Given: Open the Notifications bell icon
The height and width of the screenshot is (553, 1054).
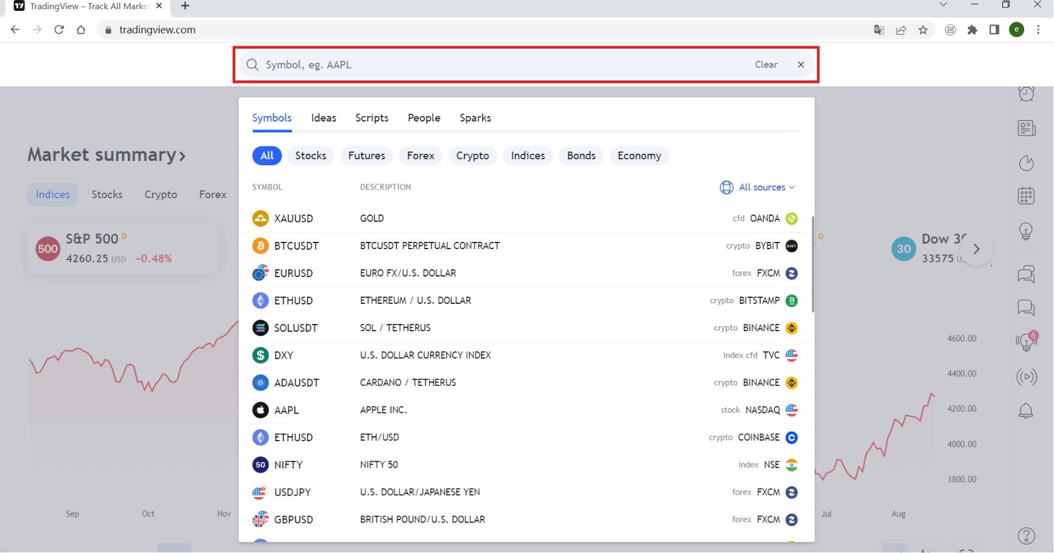Looking at the screenshot, I should (x=1026, y=411).
